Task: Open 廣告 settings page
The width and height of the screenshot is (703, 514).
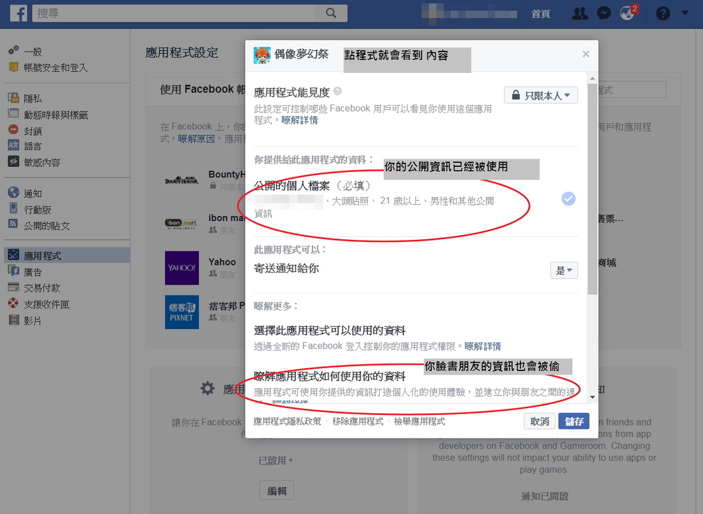Action: pos(33,272)
